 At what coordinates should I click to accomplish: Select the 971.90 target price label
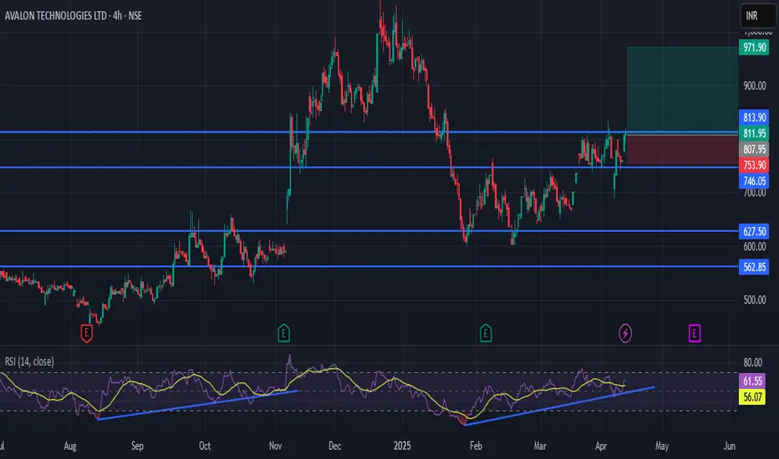[754, 48]
